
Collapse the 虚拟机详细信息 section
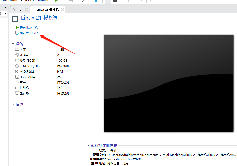tap(88, 145)
